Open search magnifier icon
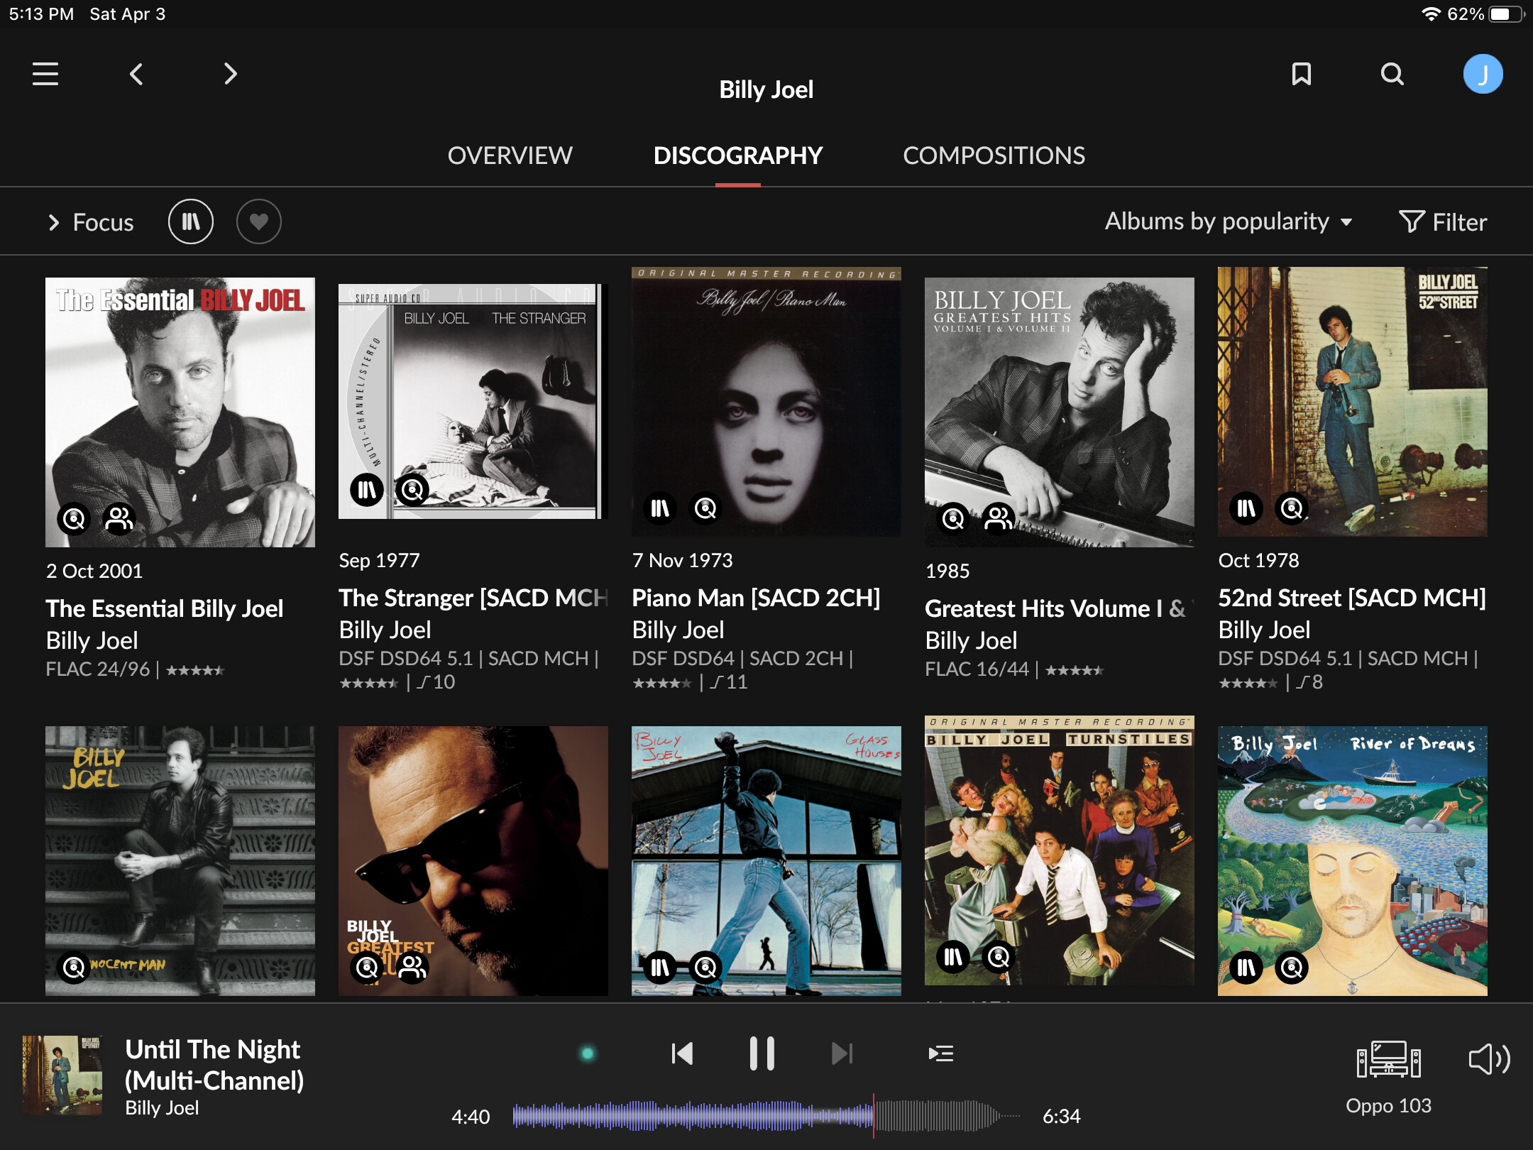This screenshot has width=1533, height=1150. (1392, 74)
